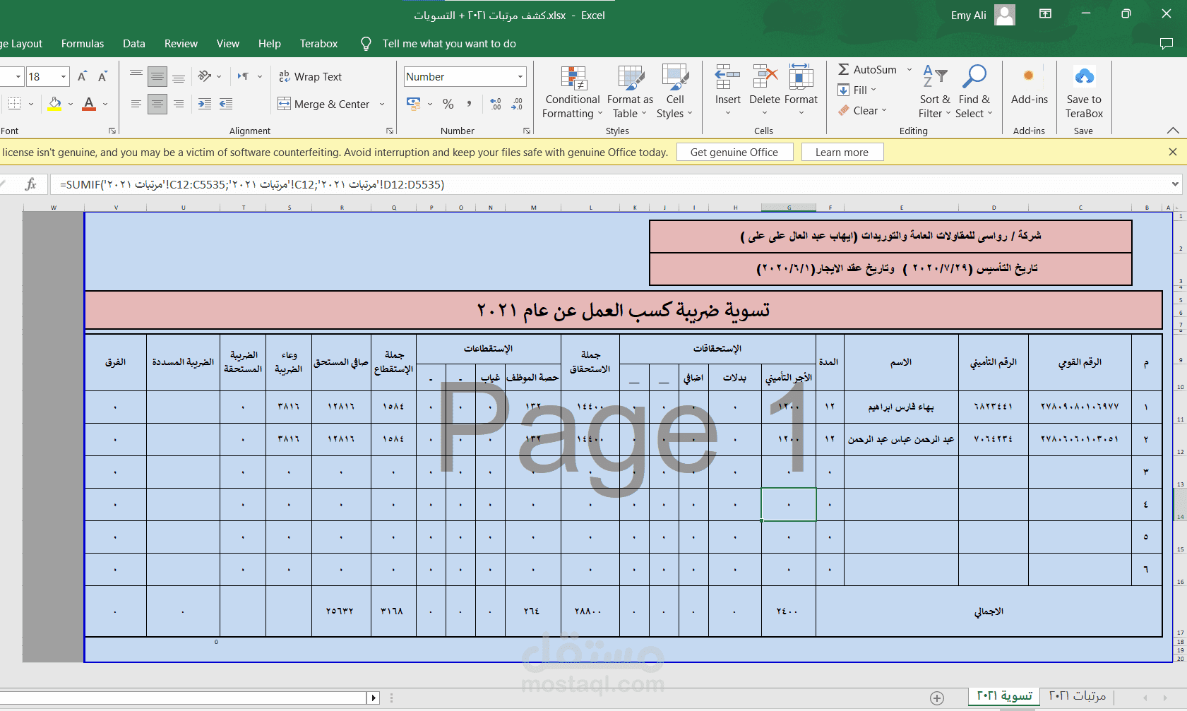This screenshot has height=711, width=1187.
Task: Open the Number format combo box
Action: 465,76
